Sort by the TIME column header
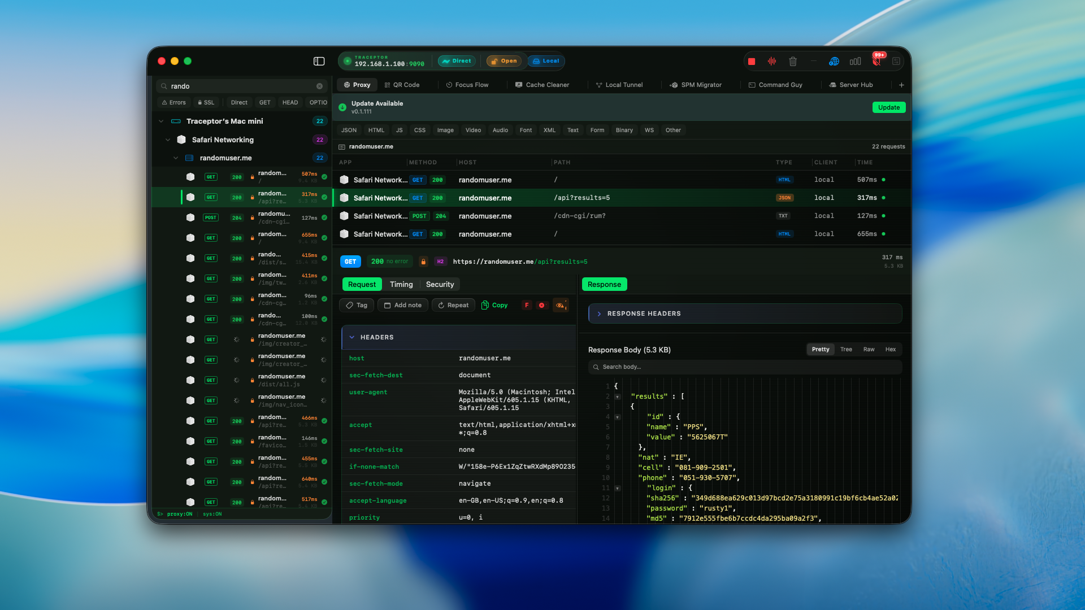This screenshot has height=610, width=1085. (x=865, y=163)
